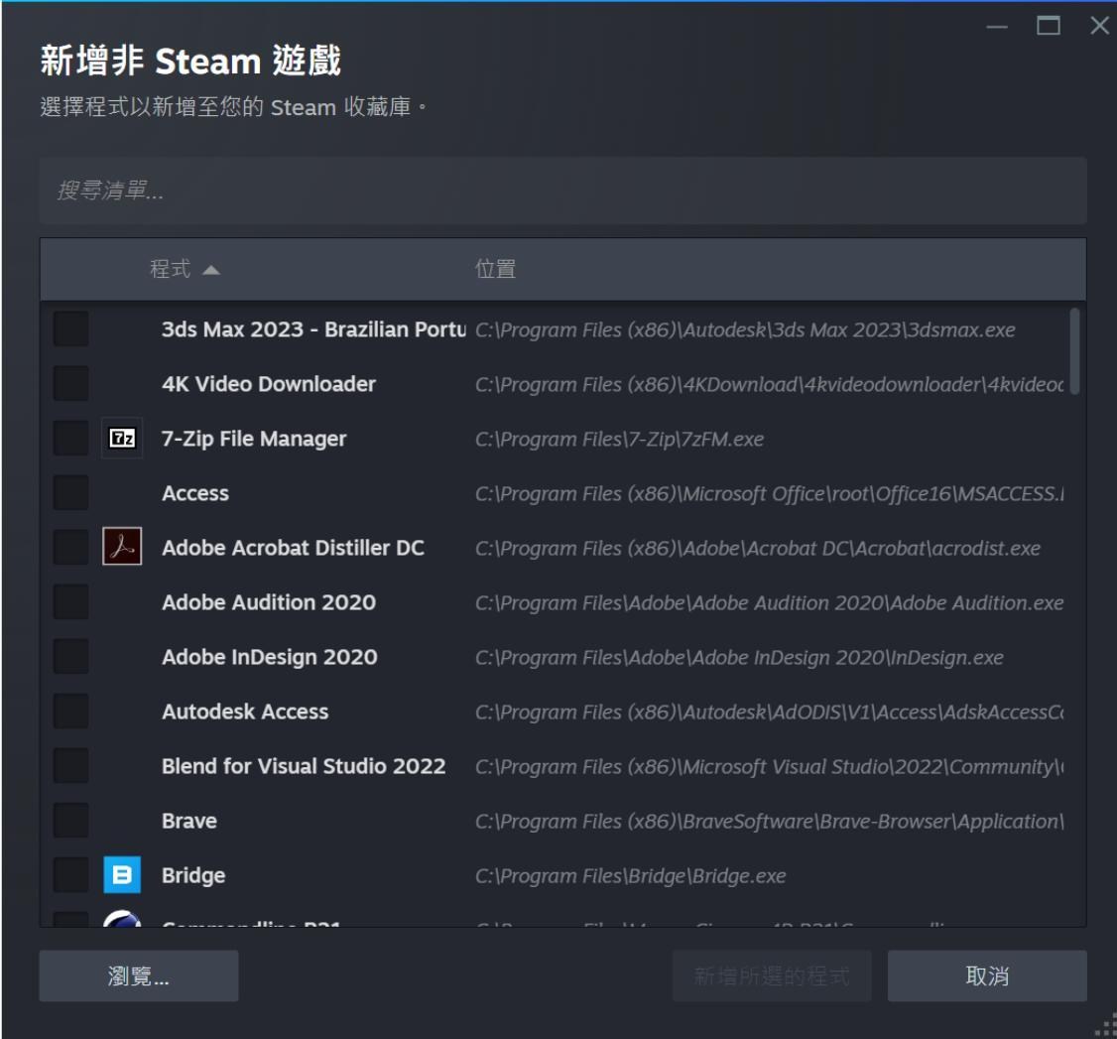
Task: Enable the Adobe Audition 2020 checkbox
Action: point(69,601)
